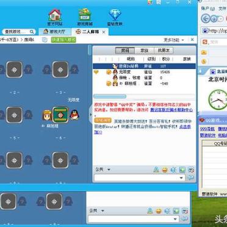The image size is (227, 227).
Task: Click the send arrow icon beside the chat input
Action: click(191, 178)
